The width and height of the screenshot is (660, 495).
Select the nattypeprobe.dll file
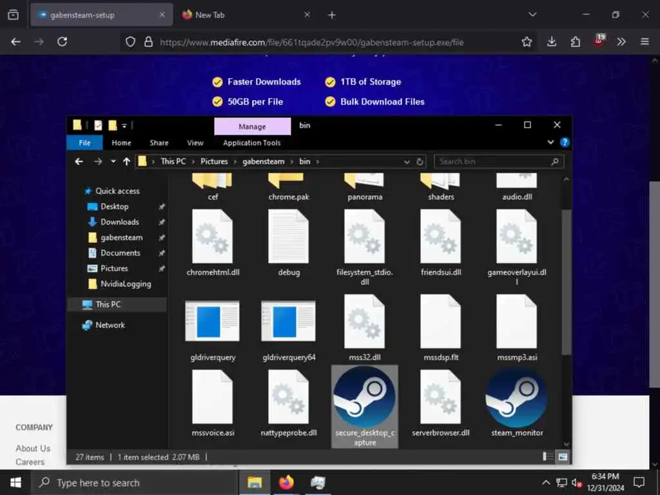(289, 403)
